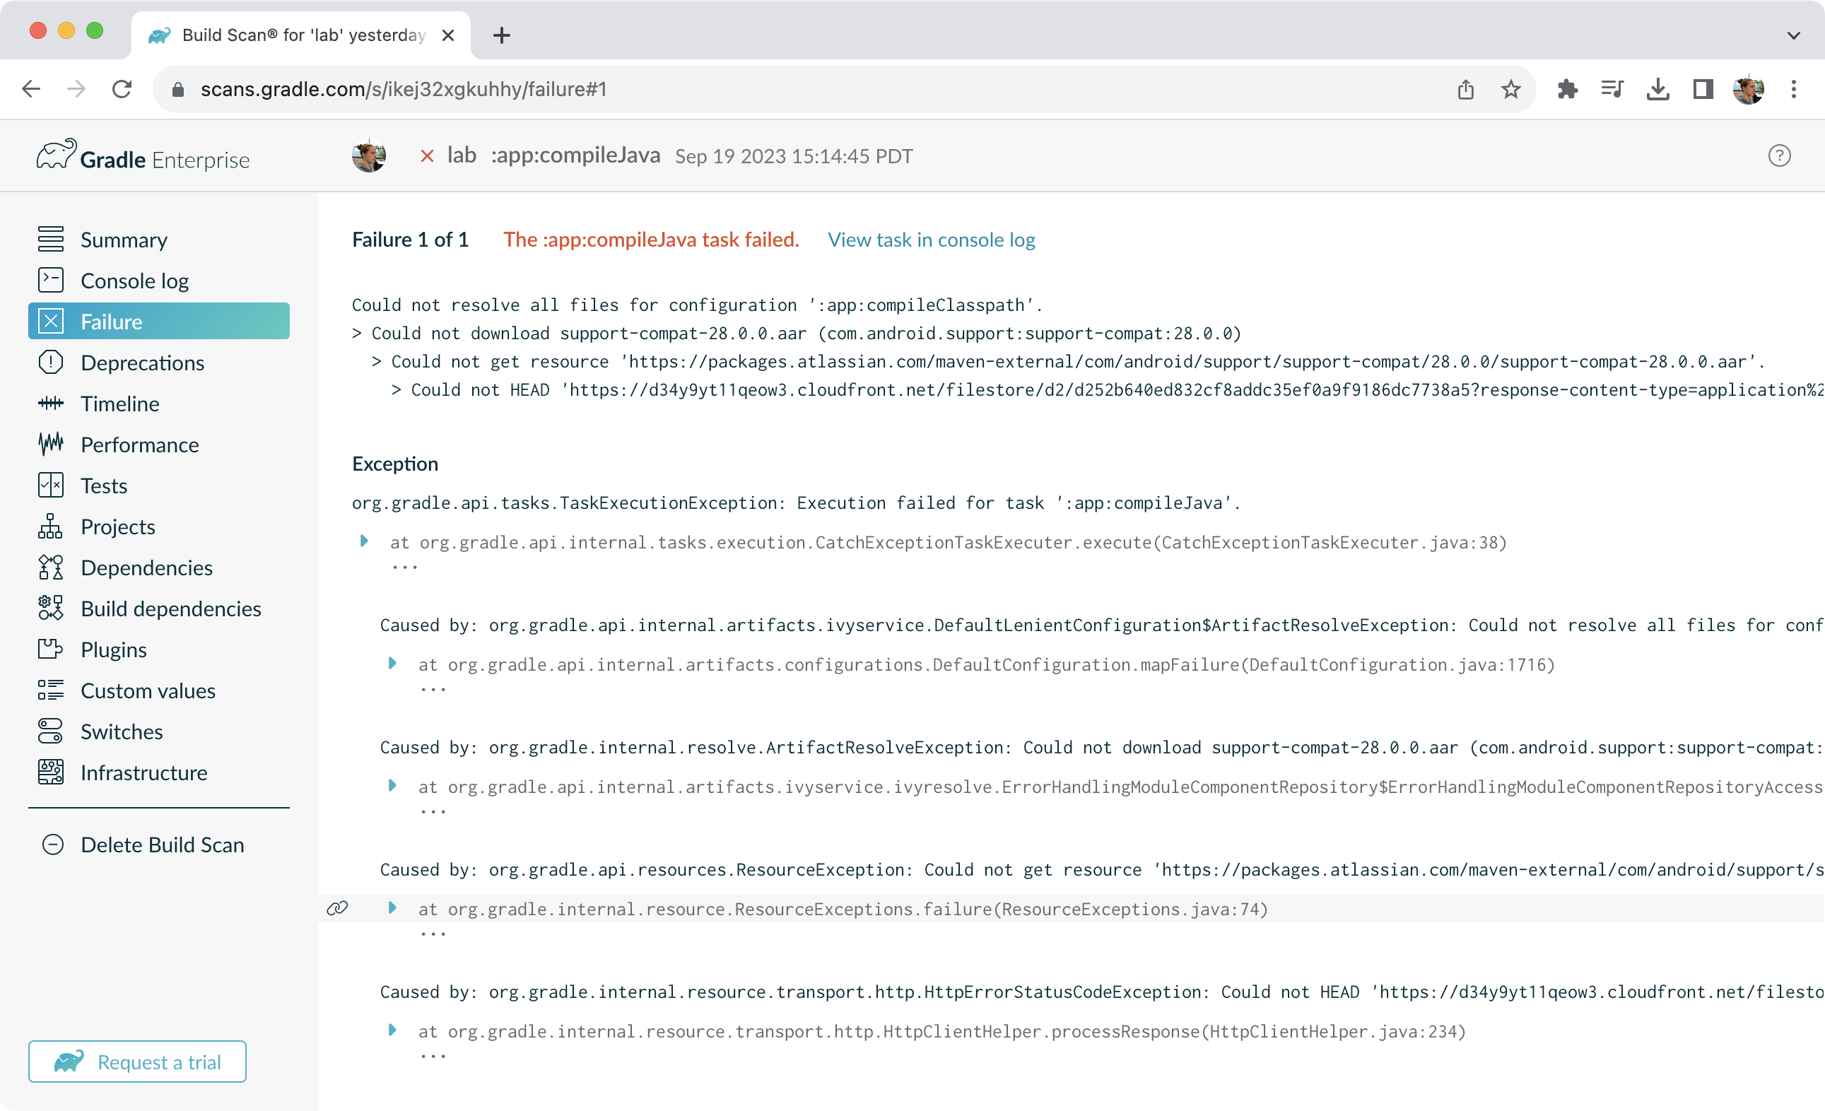The width and height of the screenshot is (1825, 1111).
Task: Click the permalink chain icon beside ResourceExceptions line
Action: coord(338,908)
